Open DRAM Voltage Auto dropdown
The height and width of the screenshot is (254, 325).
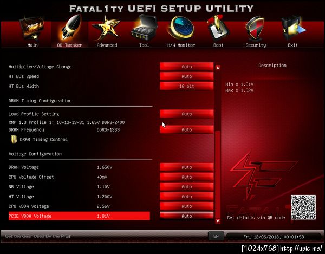tap(186, 167)
